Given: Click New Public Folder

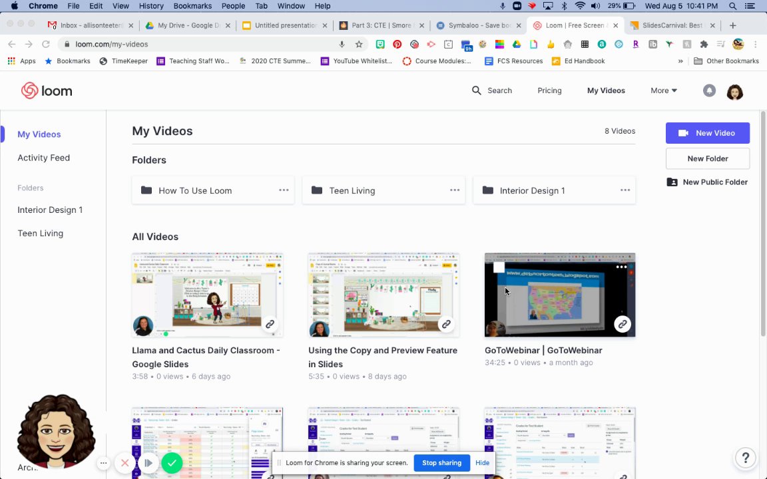Looking at the screenshot, I should click(x=707, y=182).
